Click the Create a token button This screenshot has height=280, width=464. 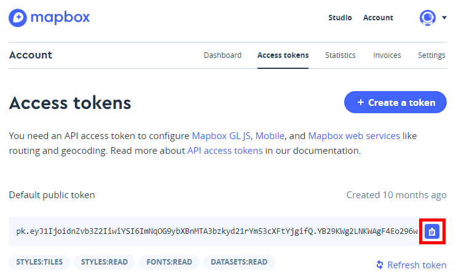pos(395,102)
